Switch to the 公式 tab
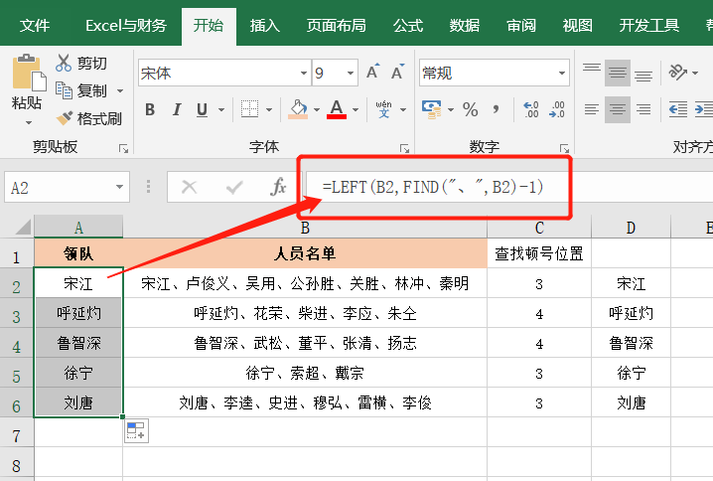This screenshot has width=713, height=481. tap(408, 26)
